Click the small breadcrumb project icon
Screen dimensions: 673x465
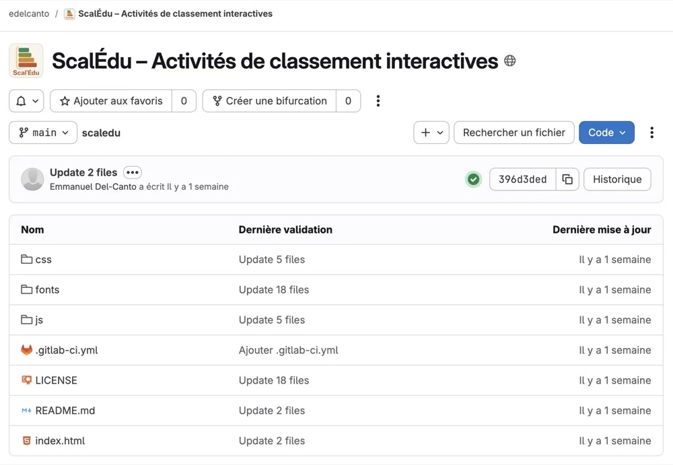[69, 13]
